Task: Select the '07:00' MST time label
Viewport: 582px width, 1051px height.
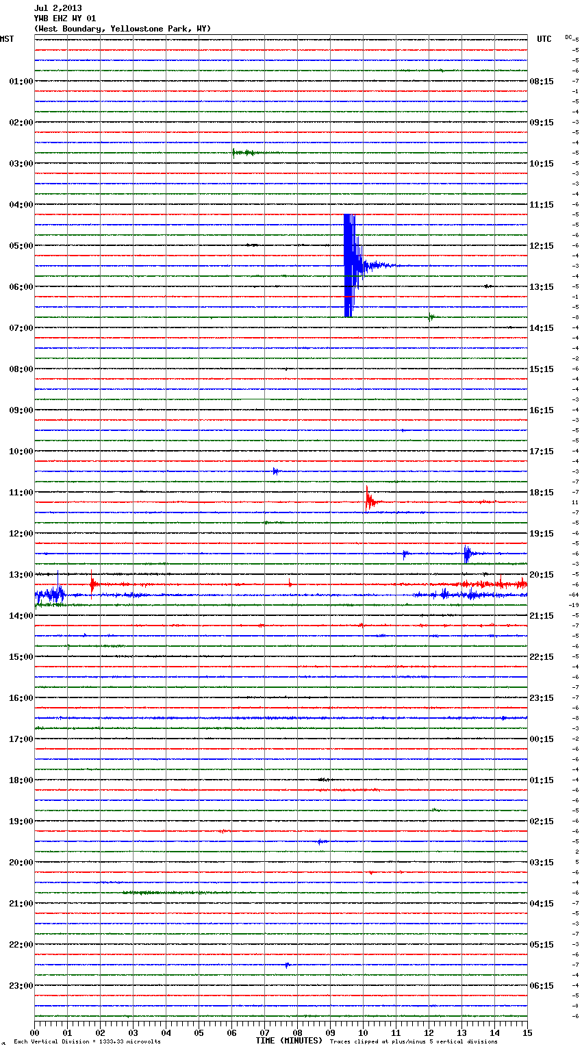Action: pyautogui.click(x=21, y=328)
